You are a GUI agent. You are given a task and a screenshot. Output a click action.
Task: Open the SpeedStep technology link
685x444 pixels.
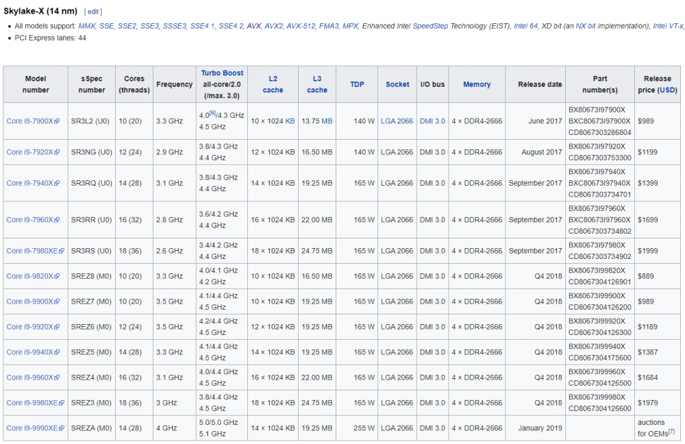tap(430, 26)
